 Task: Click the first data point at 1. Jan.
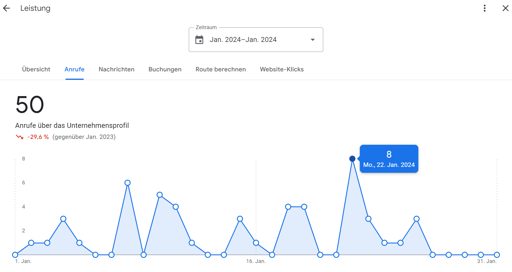click(x=15, y=255)
